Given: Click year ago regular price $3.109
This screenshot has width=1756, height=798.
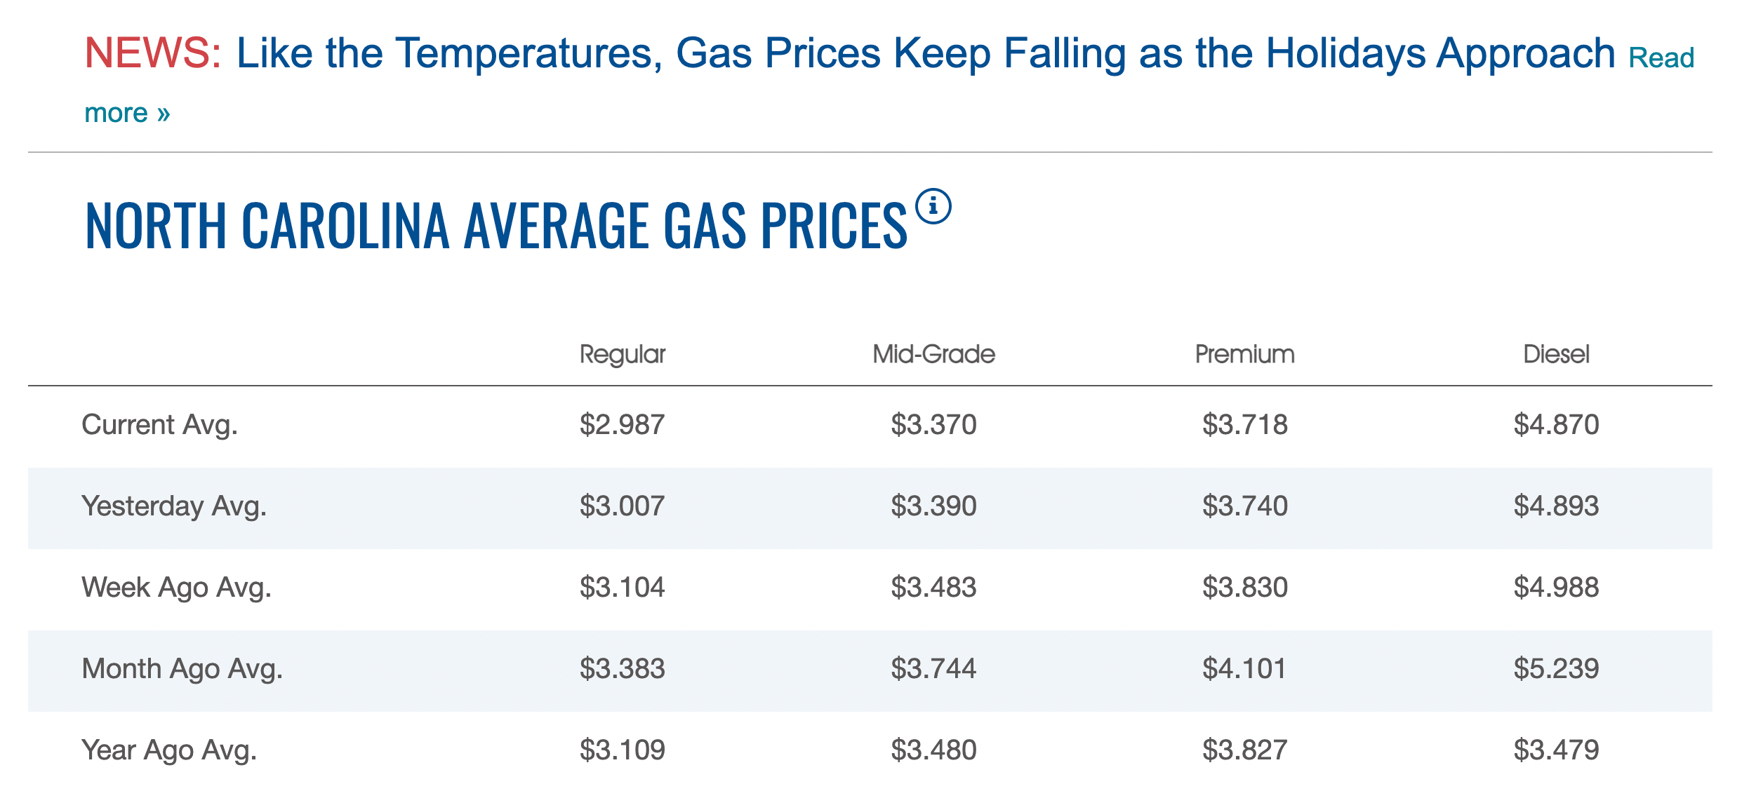Looking at the screenshot, I should (622, 750).
